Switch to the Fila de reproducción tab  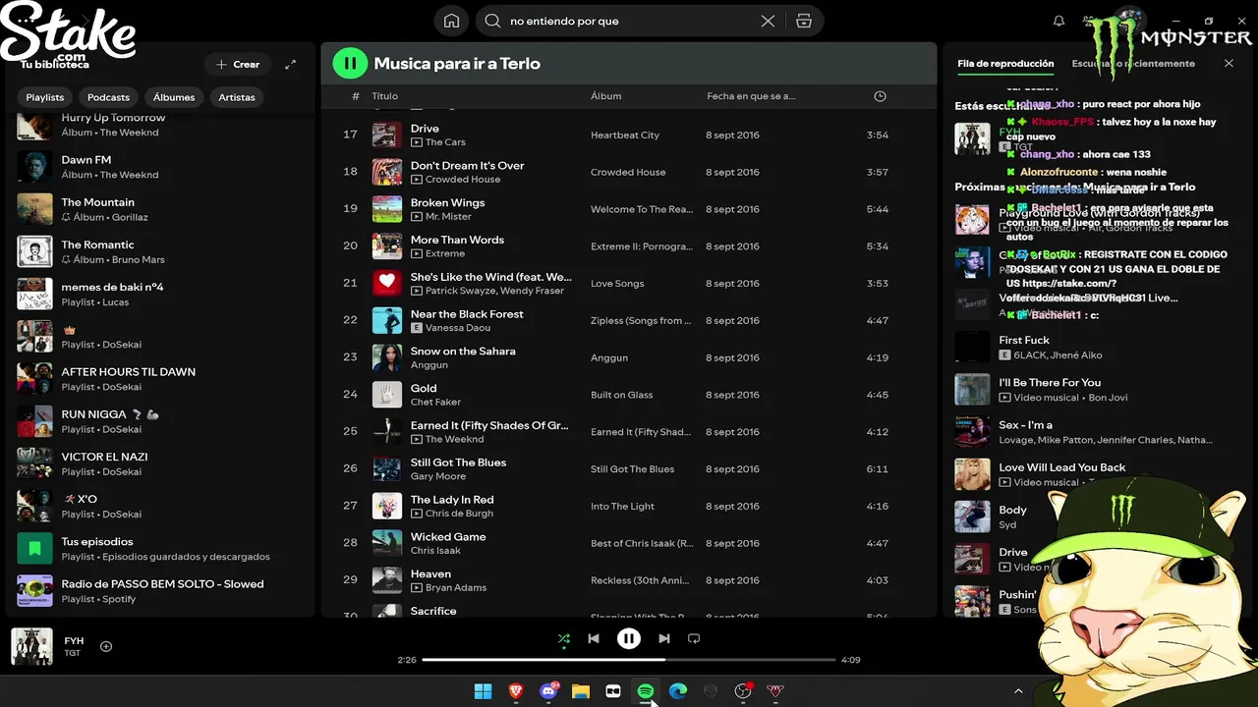(x=1005, y=64)
